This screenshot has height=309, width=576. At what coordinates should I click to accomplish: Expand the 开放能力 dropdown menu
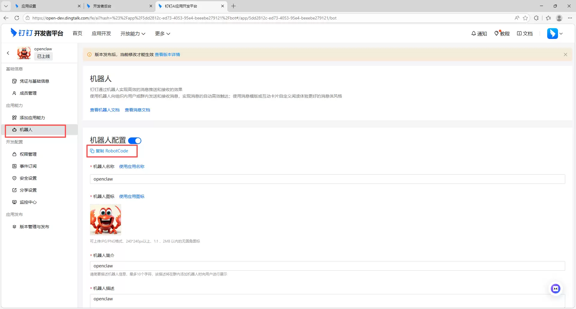pyautogui.click(x=133, y=34)
